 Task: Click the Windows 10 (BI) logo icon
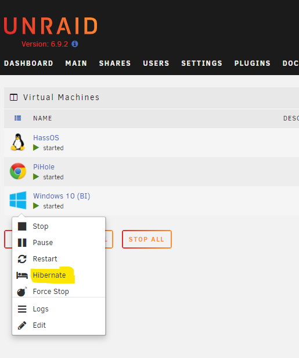18,200
